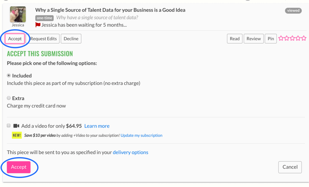Click the viewed status badge
Screen dimensions: 309x187
[x=293, y=11]
